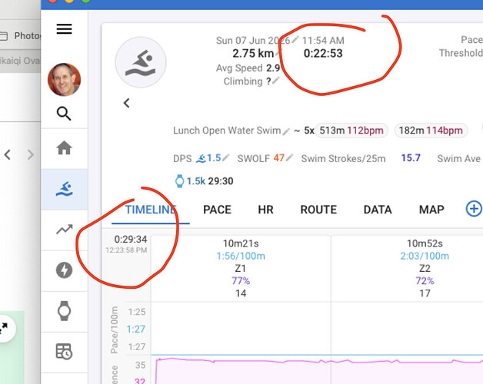Go to the home icon
Viewport: 483px width, 384px height.
coord(64,147)
